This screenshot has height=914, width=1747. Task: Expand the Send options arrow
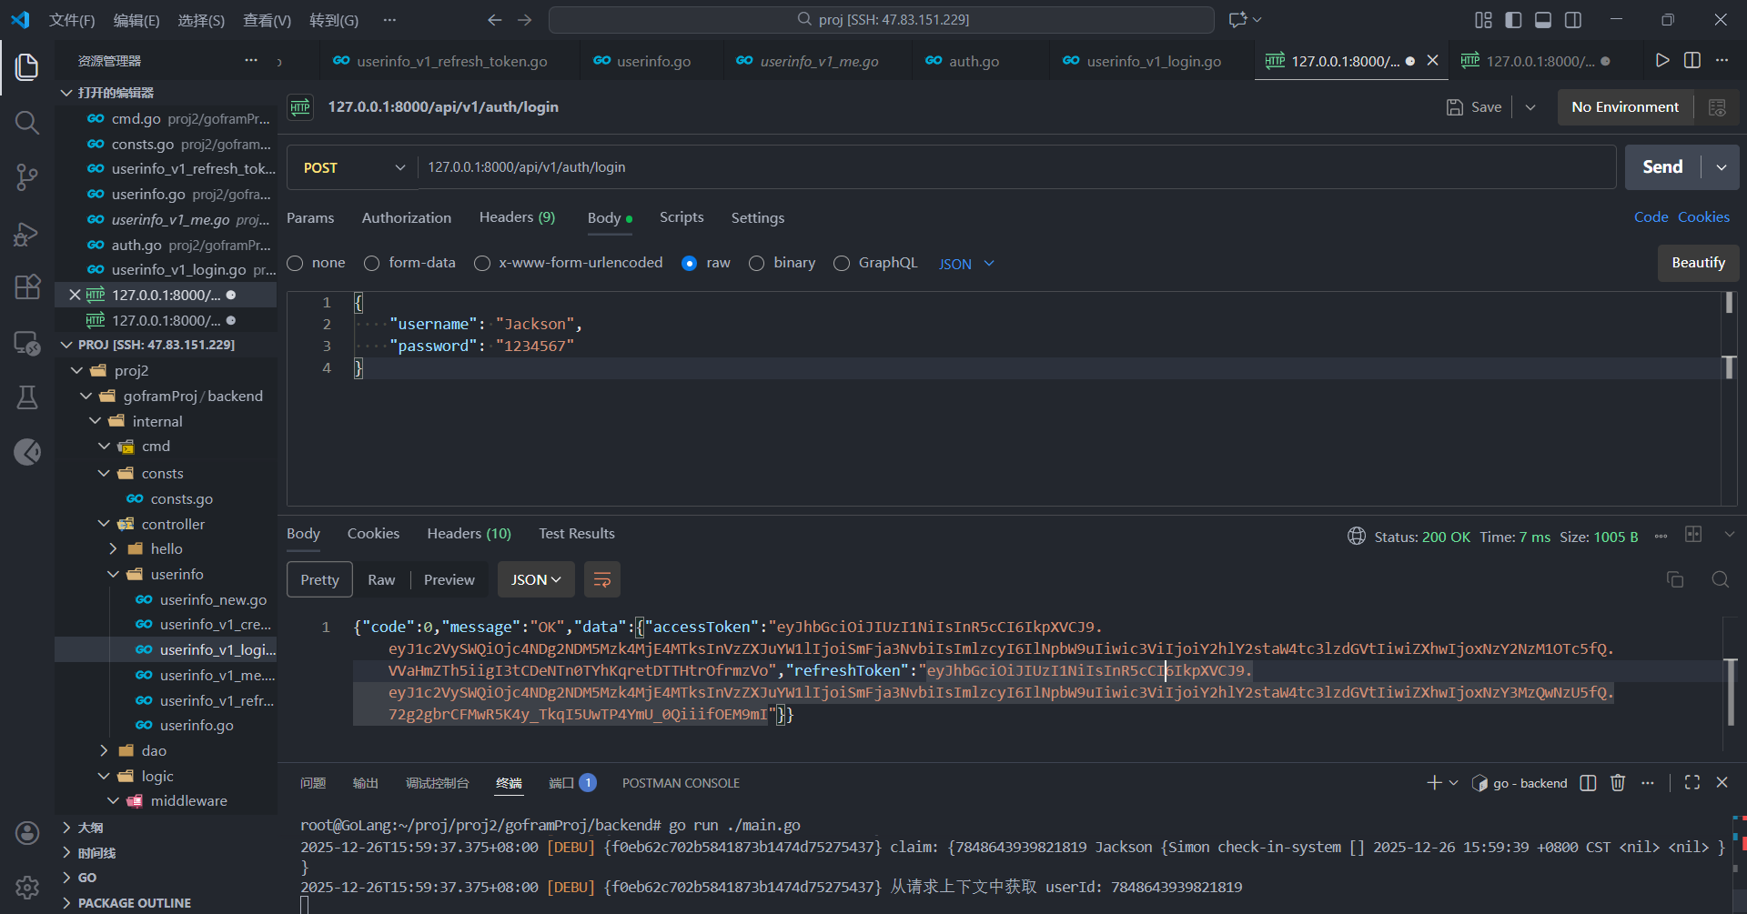click(x=1721, y=167)
